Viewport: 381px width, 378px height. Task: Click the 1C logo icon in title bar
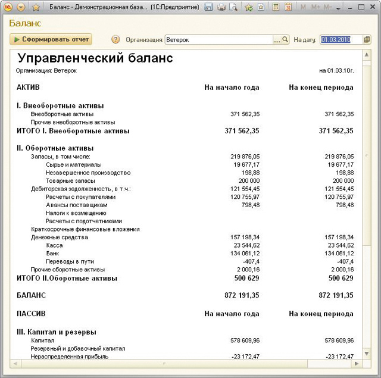[8, 7]
